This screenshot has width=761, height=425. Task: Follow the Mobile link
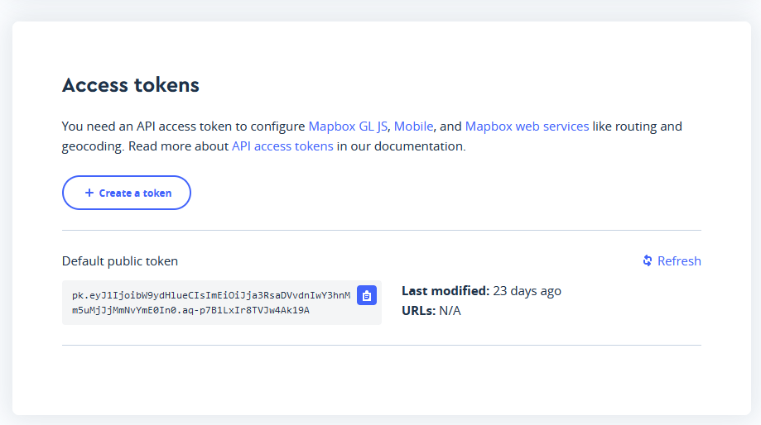coord(413,127)
